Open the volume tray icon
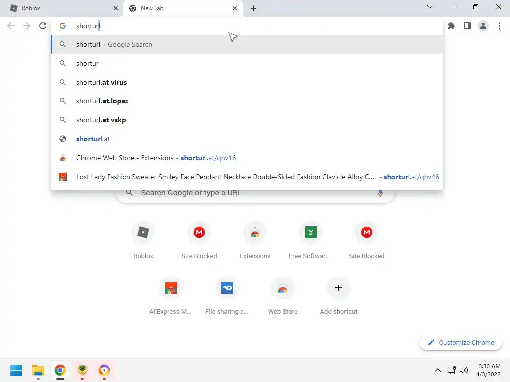This screenshot has height=382, width=510. pyautogui.click(x=464, y=370)
